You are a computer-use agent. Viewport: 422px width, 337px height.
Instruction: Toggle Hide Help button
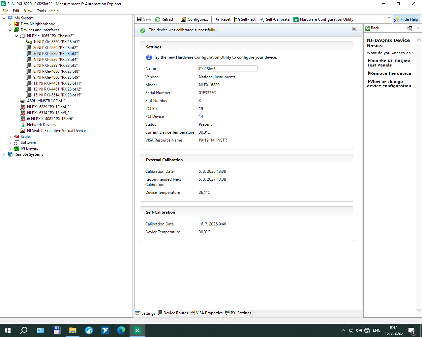click(x=406, y=19)
